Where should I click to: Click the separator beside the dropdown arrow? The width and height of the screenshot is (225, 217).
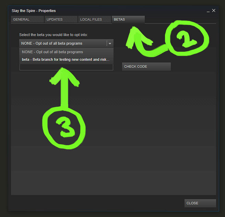coord(107,43)
